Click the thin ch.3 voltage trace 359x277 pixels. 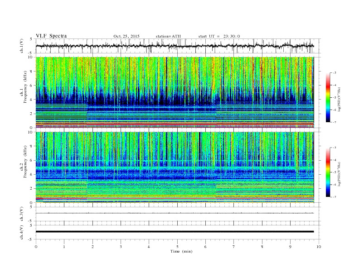point(175,213)
